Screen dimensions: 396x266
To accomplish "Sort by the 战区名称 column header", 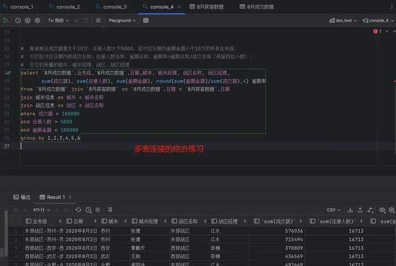I will tap(188, 221).
